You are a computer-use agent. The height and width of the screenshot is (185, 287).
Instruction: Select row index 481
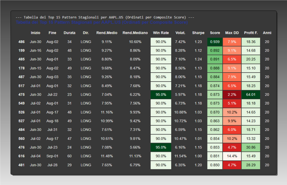pos(21,165)
